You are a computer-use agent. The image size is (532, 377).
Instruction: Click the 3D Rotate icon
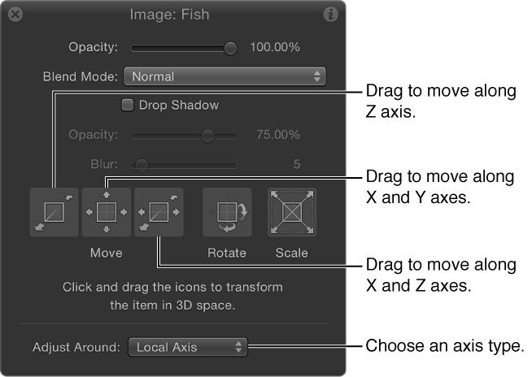click(x=226, y=212)
